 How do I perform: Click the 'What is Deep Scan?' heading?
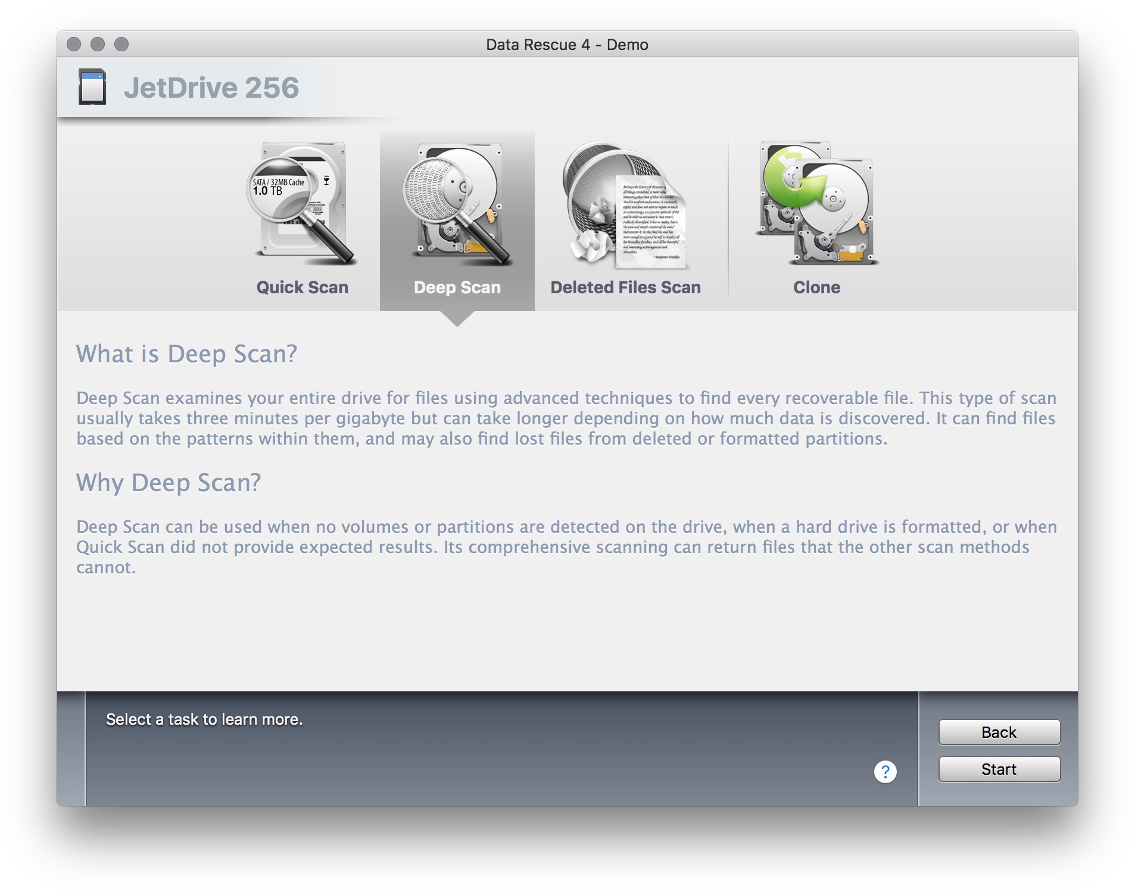(186, 354)
